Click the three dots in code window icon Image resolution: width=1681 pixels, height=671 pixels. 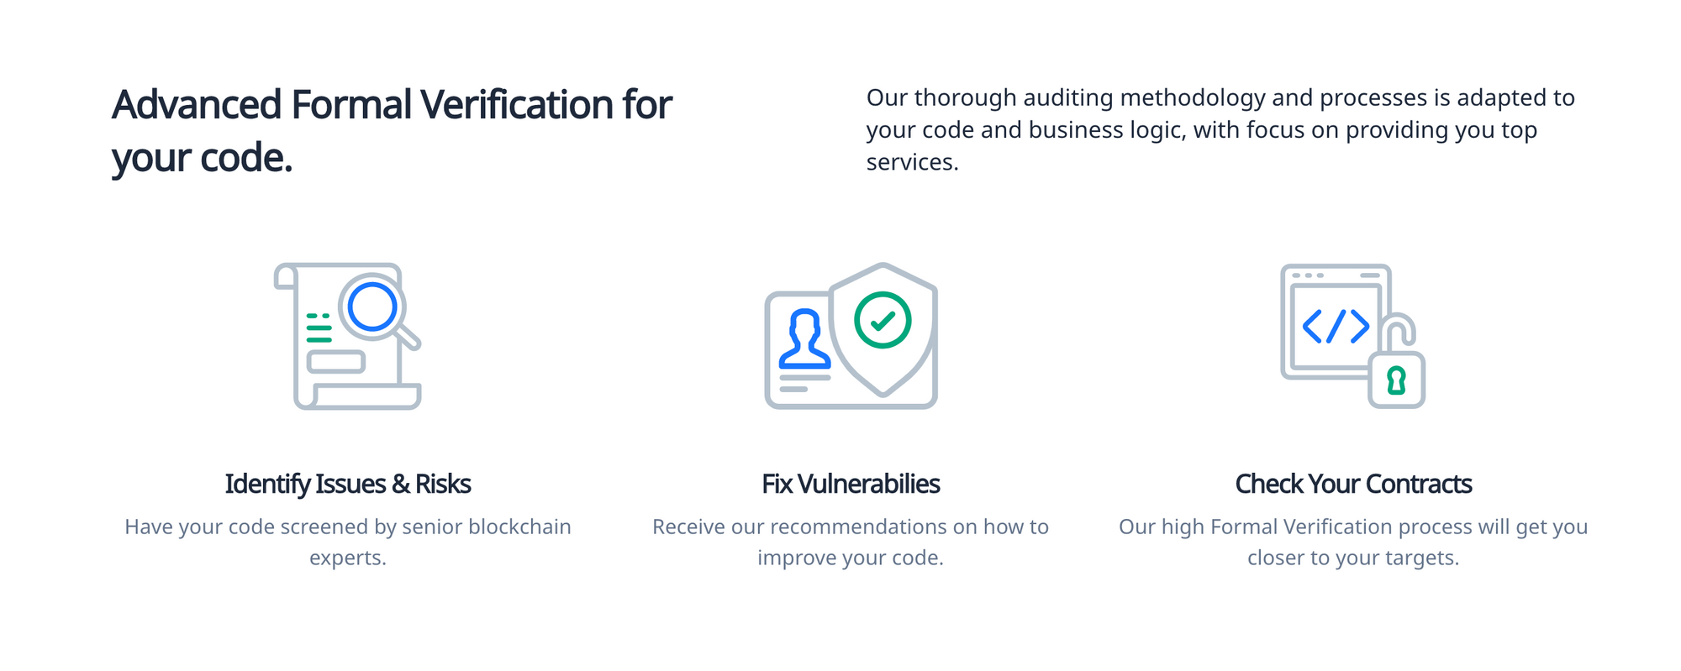1308,275
